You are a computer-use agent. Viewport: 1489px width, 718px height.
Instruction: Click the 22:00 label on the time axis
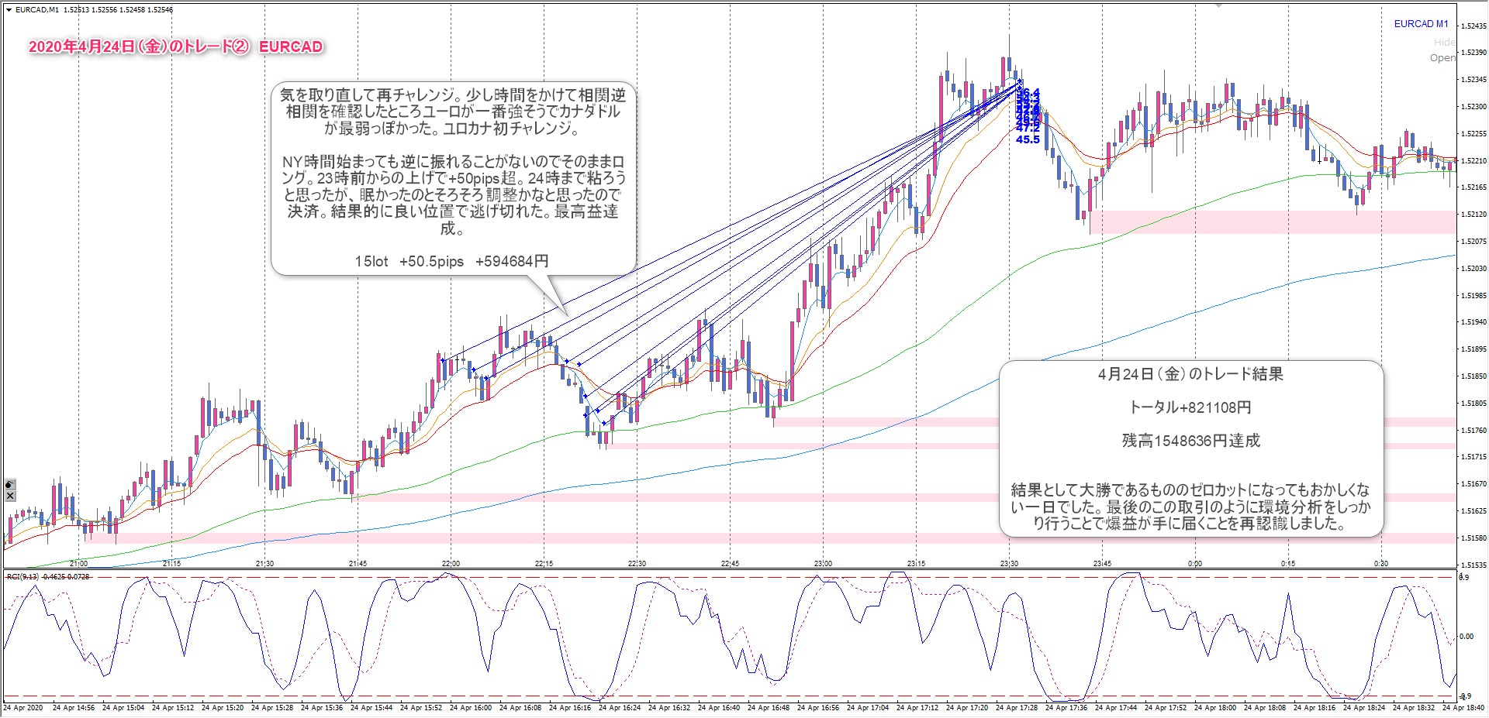pyautogui.click(x=451, y=563)
